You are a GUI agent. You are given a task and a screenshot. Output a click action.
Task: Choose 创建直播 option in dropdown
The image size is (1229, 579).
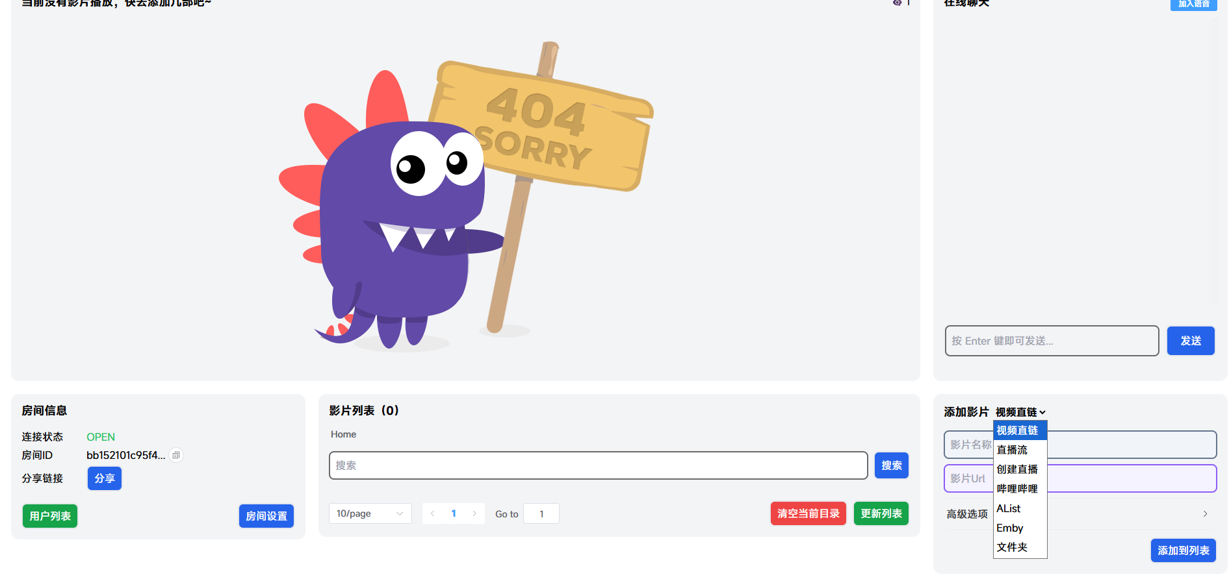(1017, 469)
